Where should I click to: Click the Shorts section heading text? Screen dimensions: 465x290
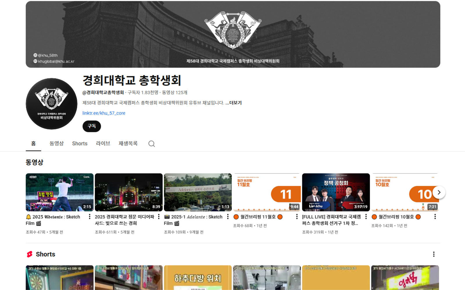click(45, 254)
